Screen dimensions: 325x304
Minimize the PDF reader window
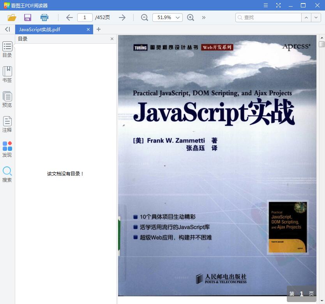pyautogui.click(x=291, y=5)
